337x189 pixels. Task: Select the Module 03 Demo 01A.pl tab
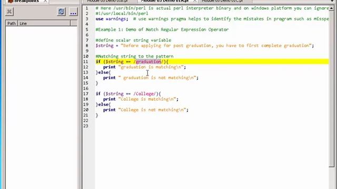click(x=165, y=1)
